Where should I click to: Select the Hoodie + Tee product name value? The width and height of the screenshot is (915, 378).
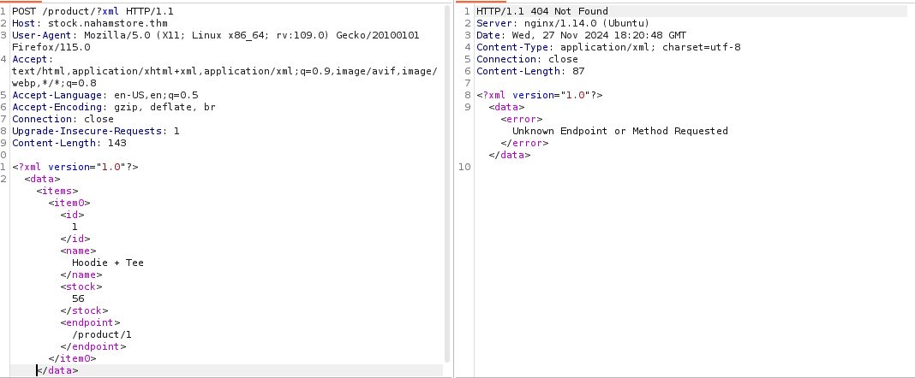(108, 262)
